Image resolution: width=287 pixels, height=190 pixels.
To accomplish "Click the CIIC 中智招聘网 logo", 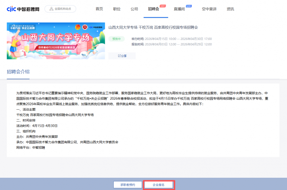I will [23, 9].
